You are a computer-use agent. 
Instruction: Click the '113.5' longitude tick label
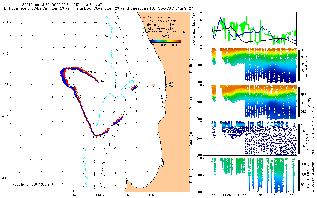[47, 195]
